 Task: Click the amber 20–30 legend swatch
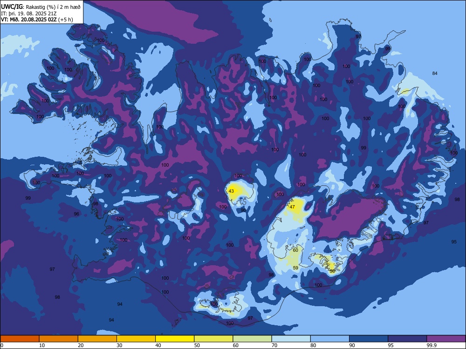click(x=97, y=339)
